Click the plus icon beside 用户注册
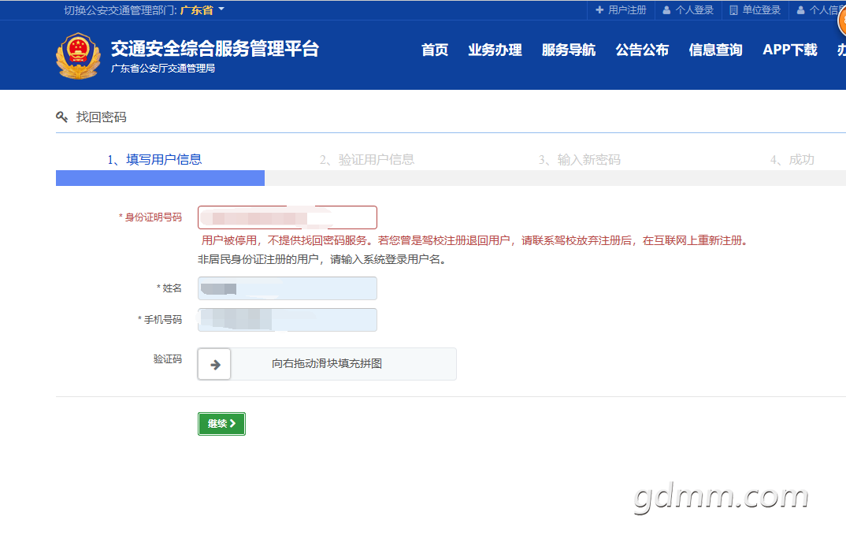The width and height of the screenshot is (846, 546). (x=599, y=9)
